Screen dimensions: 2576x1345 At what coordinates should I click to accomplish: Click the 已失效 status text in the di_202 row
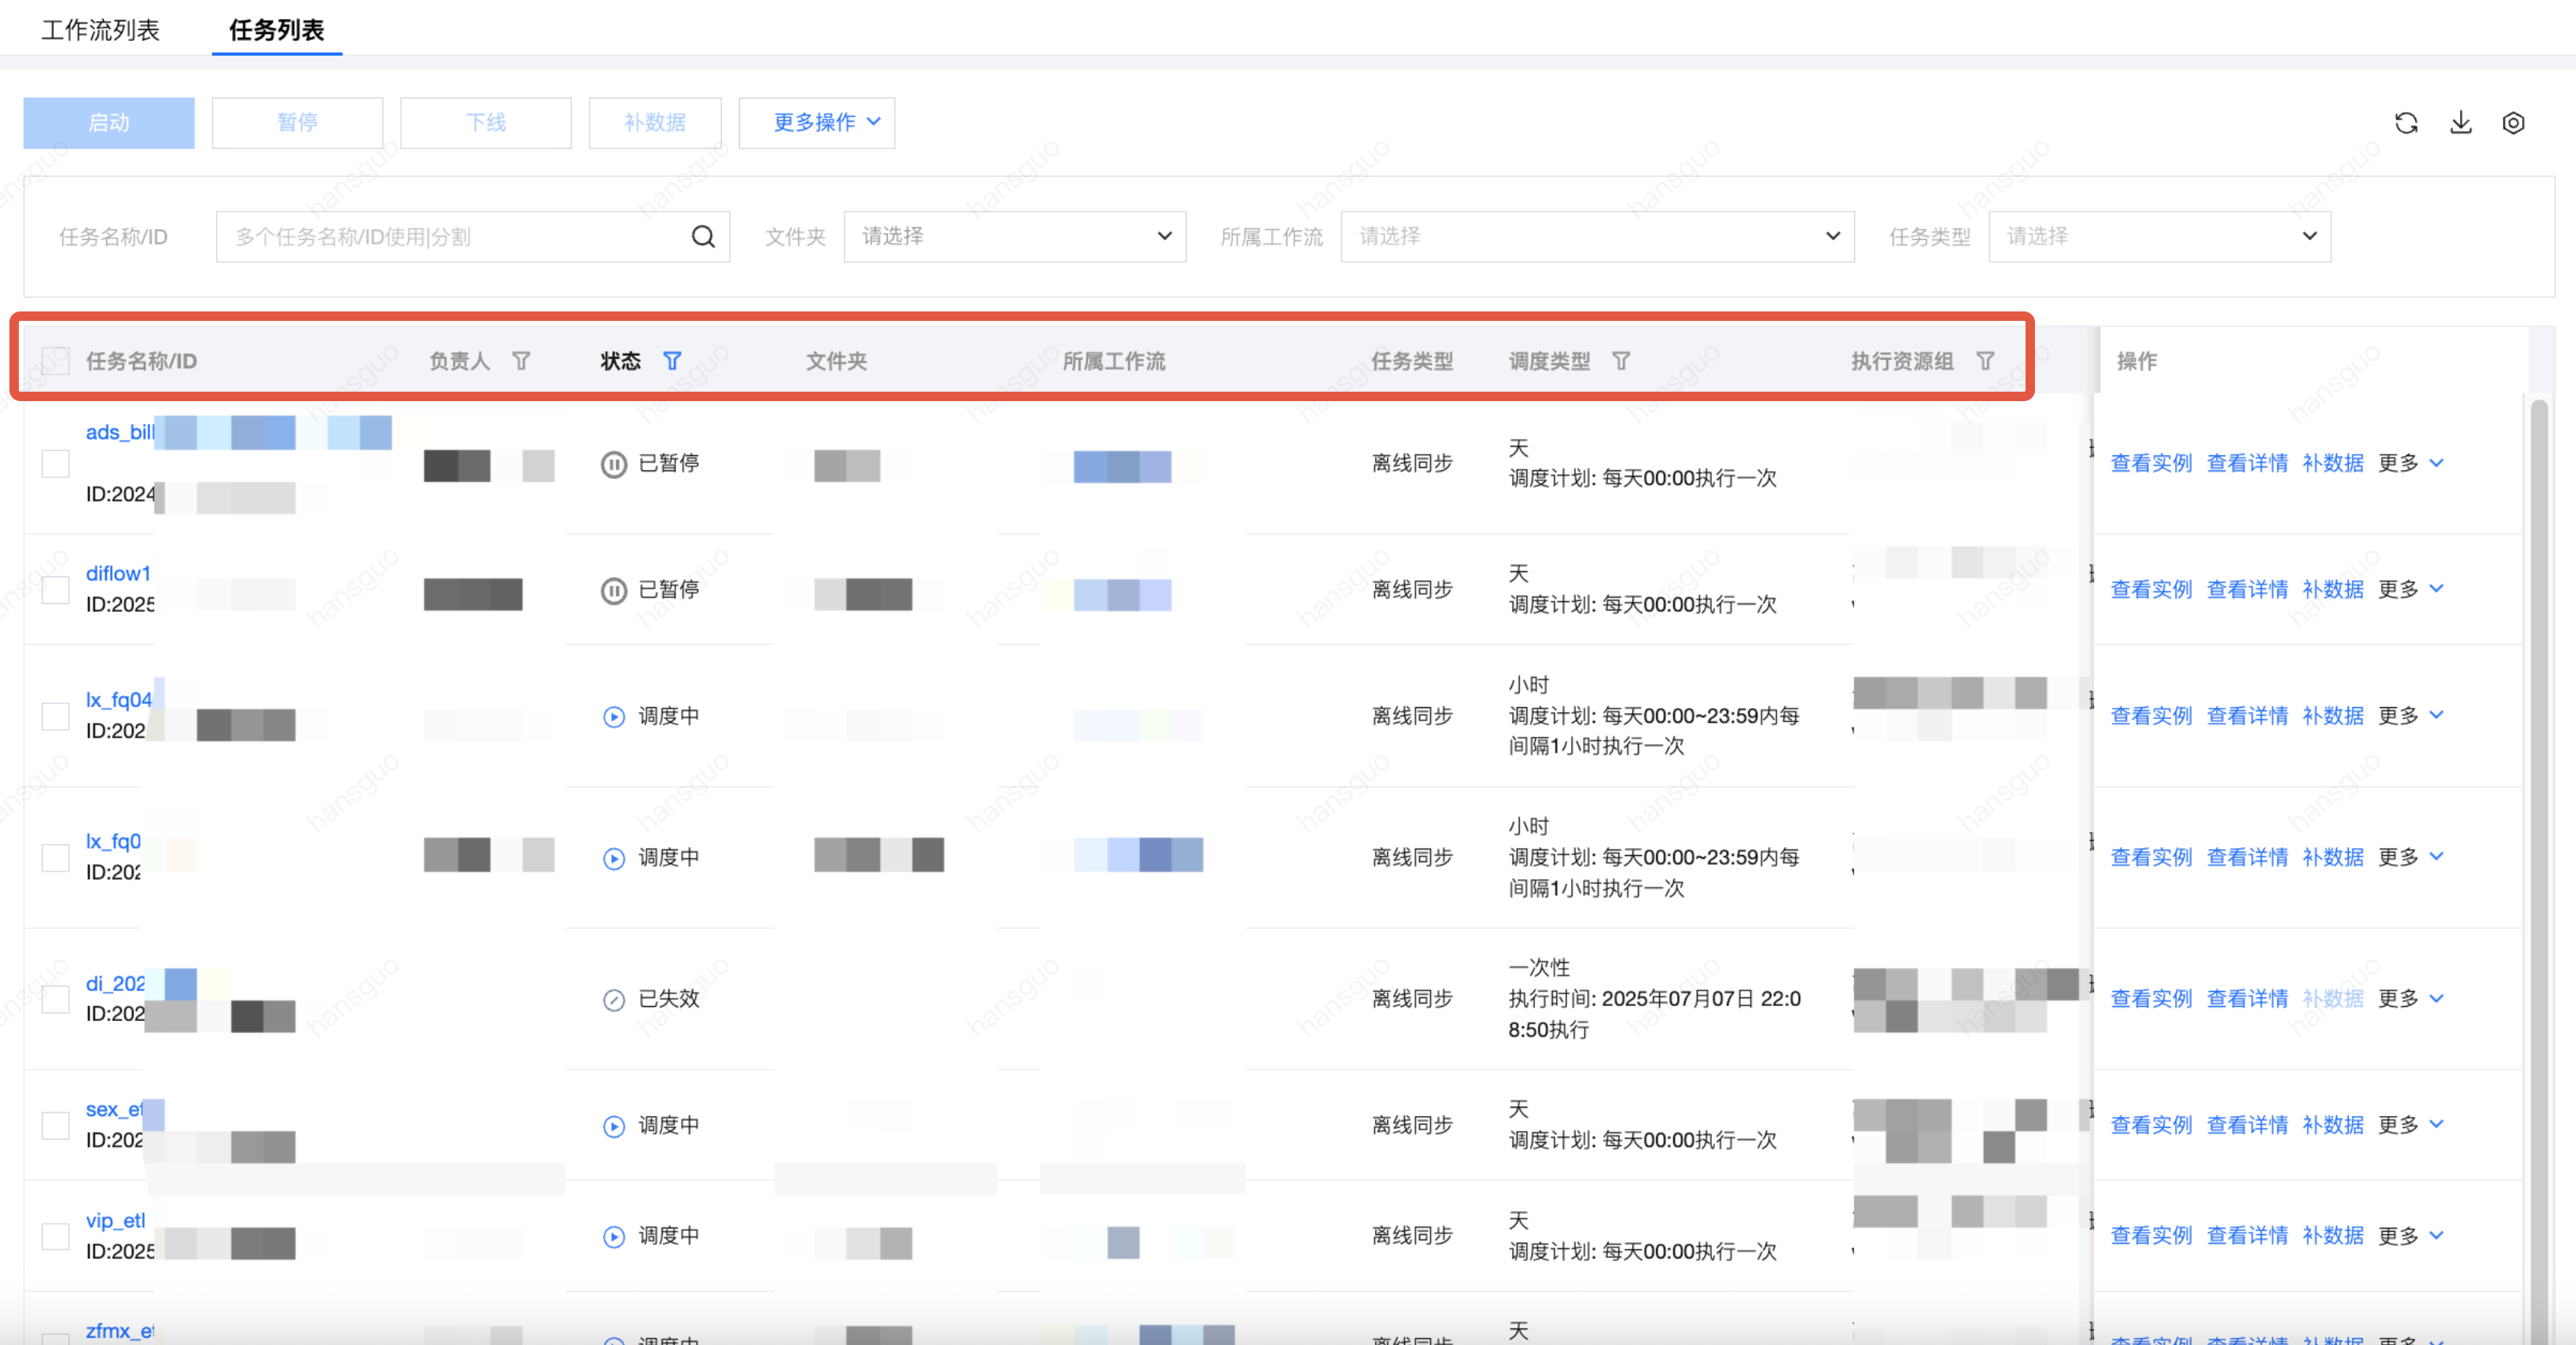(x=669, y=998)
